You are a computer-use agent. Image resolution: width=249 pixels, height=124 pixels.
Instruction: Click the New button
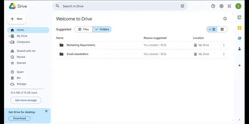[16, 19]
